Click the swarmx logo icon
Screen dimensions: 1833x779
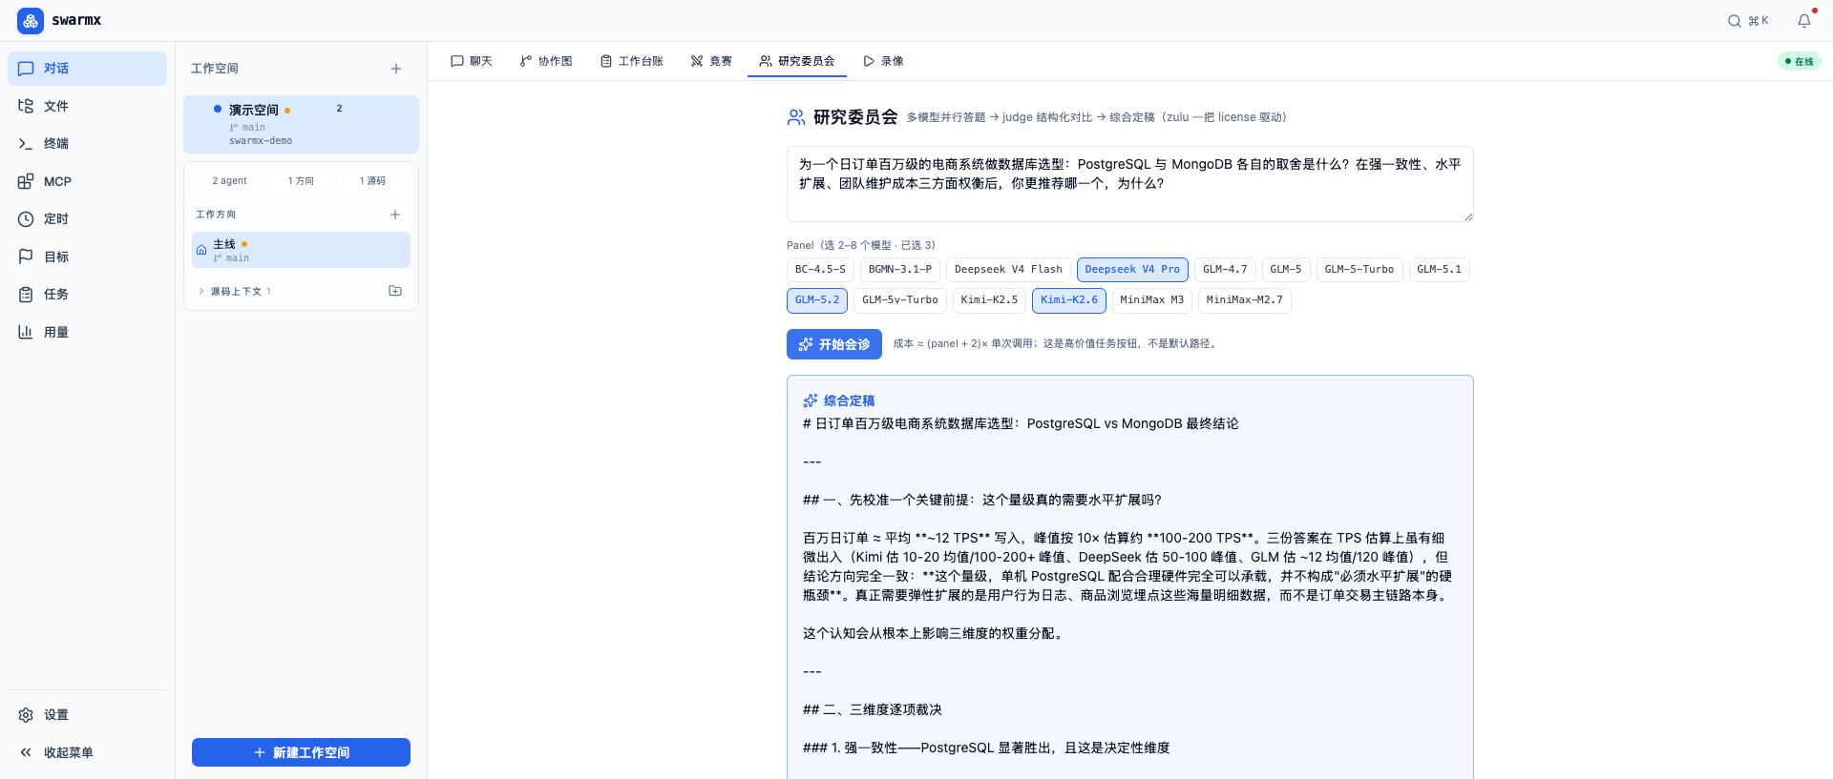point(31,20)
